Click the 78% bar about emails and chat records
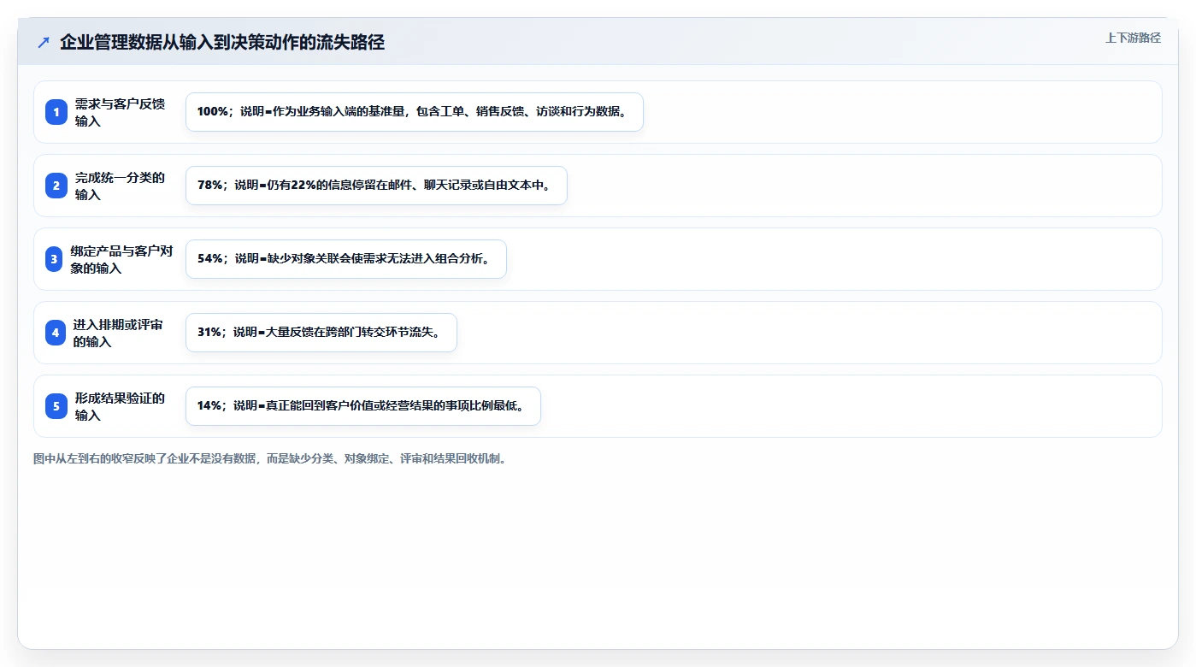The width and height of the screenshot is (1196, 667). [x=376, y=186]
